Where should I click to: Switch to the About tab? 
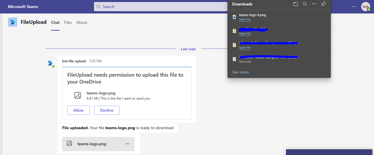pos(82,22)
